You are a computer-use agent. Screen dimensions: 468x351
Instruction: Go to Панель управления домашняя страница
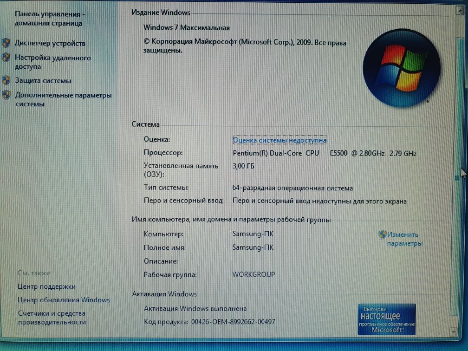coord(50,19)
